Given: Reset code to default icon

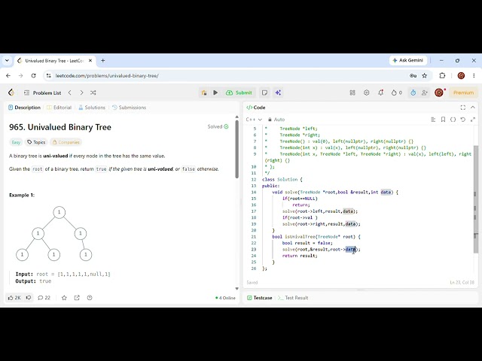Looking at the screenshot, I should [x=462, y=120].
